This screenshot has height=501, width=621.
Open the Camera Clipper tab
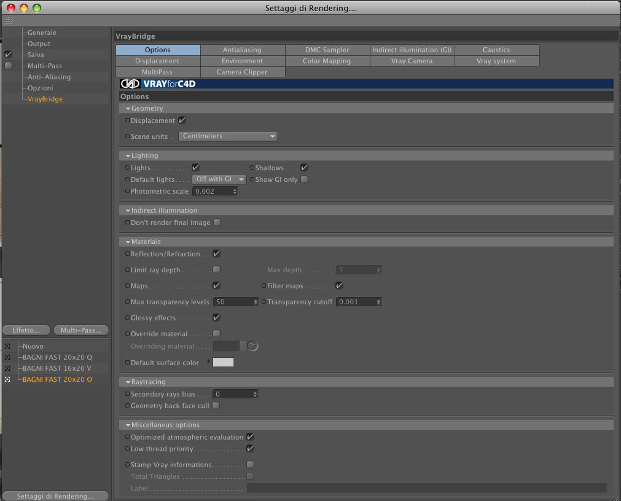click(x=243, y=72)
